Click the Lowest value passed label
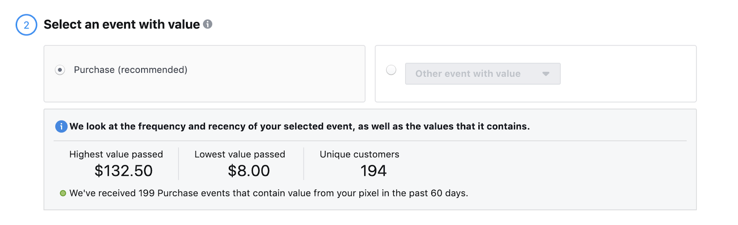Screen dimensions: 738x225 tap(240, 154)
